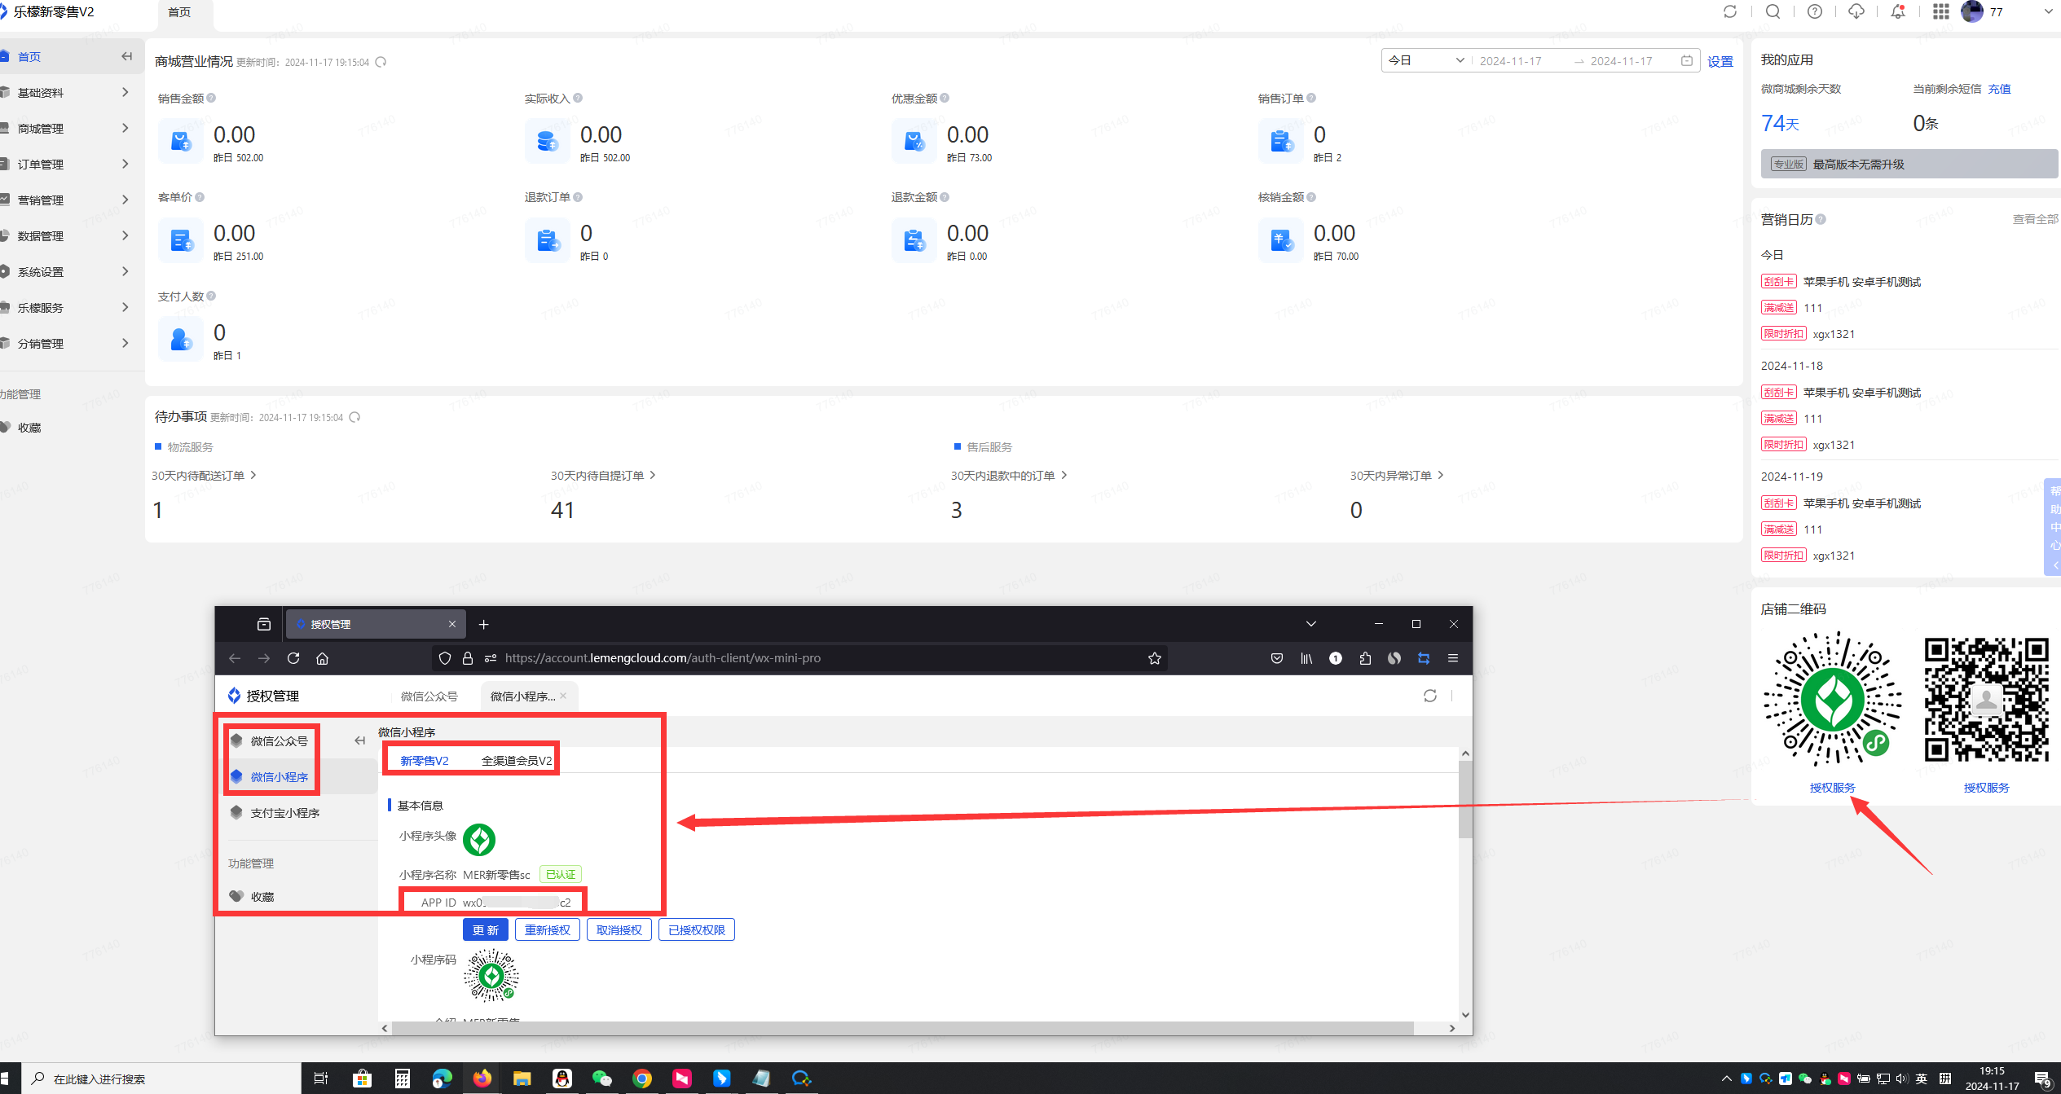Click the Firefox window vertical scrollbar

click(1465, 800)
